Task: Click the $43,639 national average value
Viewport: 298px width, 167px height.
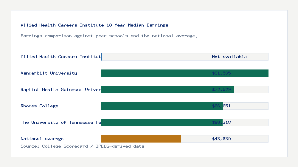Action: (x=221, y=139)
